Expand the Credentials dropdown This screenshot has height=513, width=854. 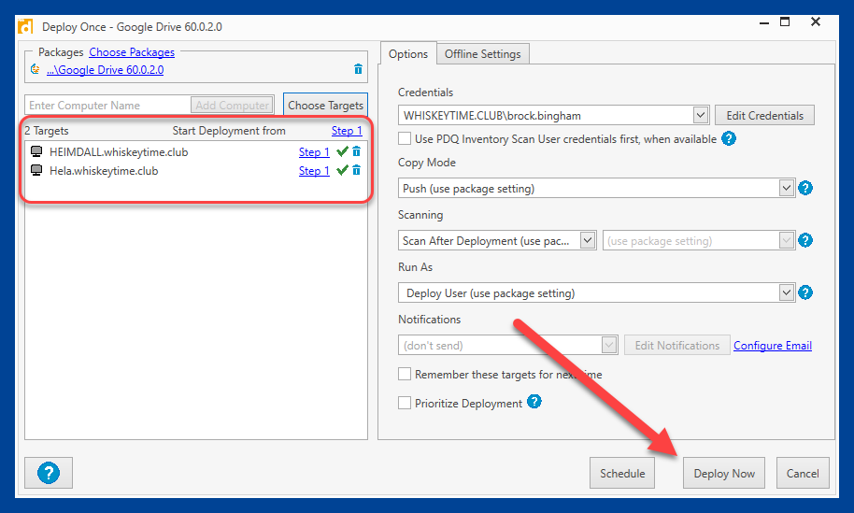point(701,116)
